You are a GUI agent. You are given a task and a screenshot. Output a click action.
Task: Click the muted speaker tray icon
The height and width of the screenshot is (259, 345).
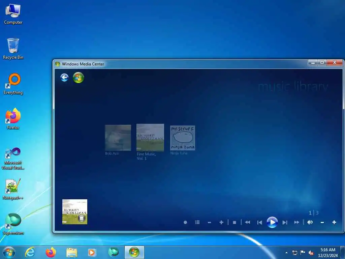point(311,253)
